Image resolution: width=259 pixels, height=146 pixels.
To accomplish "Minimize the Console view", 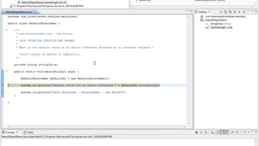I will [252, 131].
